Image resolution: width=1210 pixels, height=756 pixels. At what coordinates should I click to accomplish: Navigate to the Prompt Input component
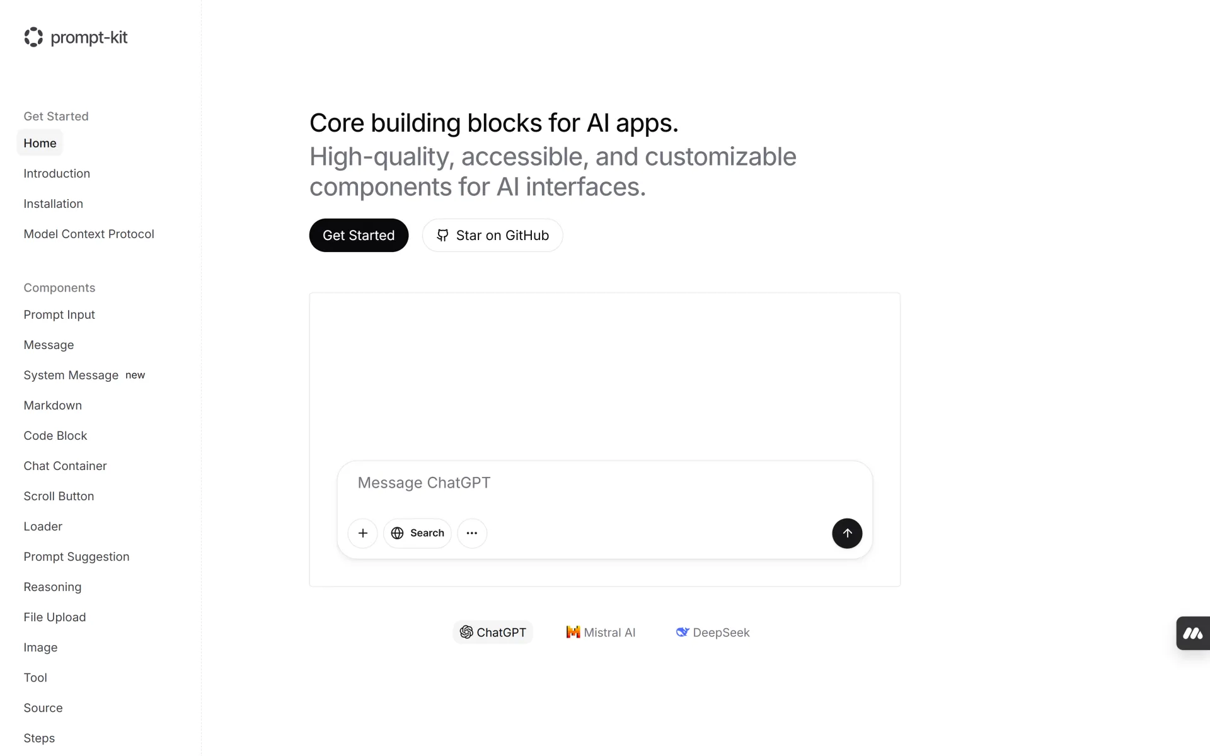coord(59,314)
